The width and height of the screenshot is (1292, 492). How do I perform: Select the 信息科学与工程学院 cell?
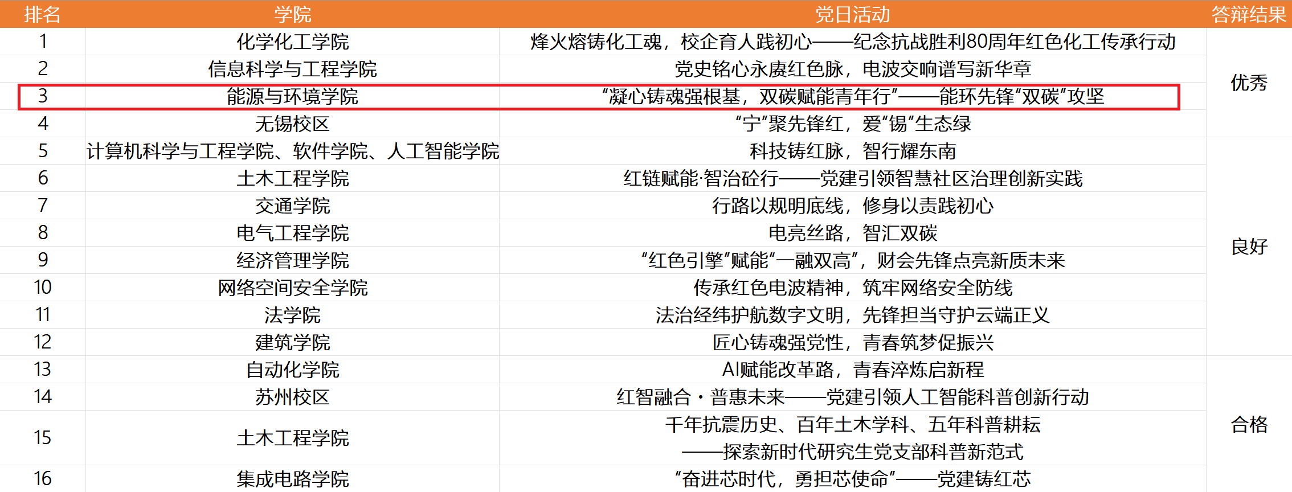(292, 69)
